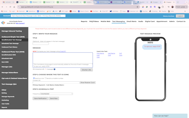Click the Shorten URL button

click(87, 70)
